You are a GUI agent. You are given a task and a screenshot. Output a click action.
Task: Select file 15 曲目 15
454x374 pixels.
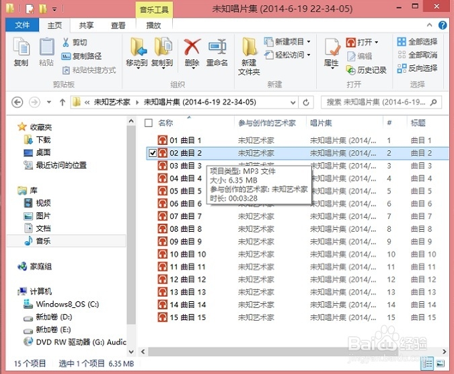click(182, 317)
